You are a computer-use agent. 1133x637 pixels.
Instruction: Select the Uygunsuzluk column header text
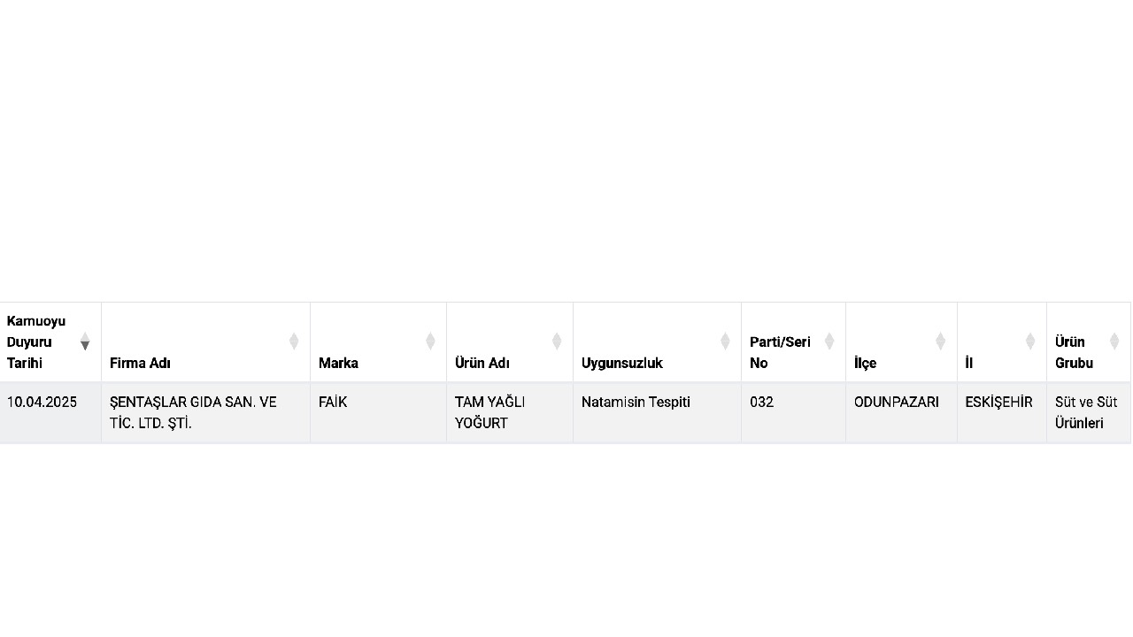[x=621, y=363]
